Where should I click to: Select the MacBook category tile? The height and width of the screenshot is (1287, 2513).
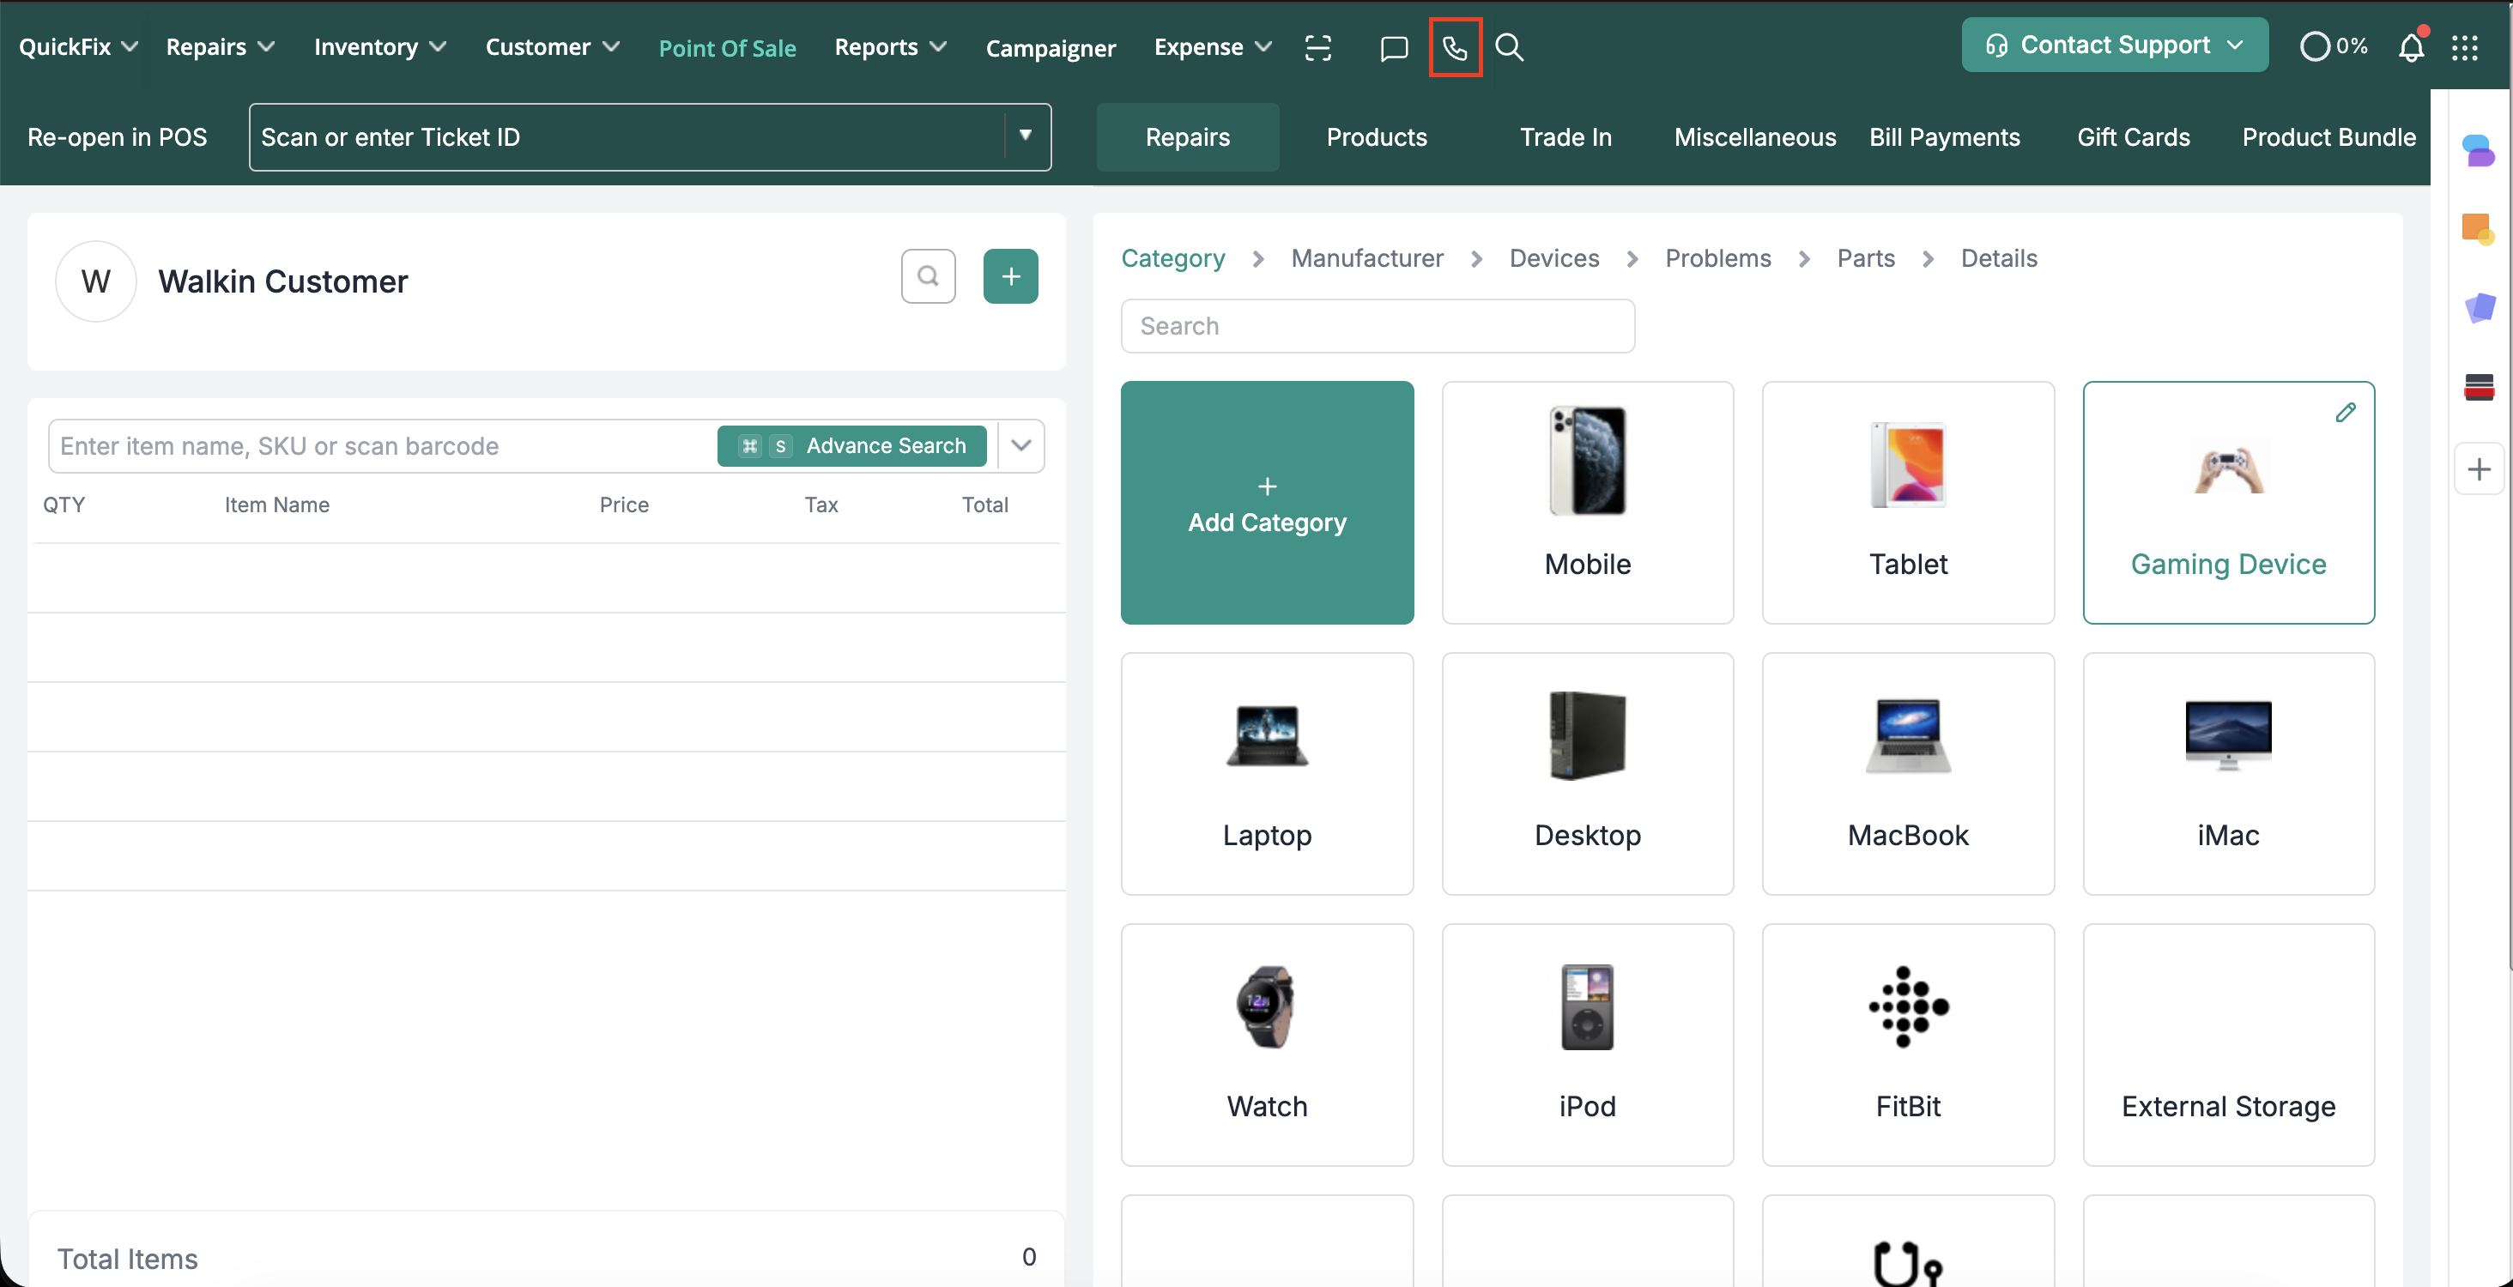tap(1907, 773)
